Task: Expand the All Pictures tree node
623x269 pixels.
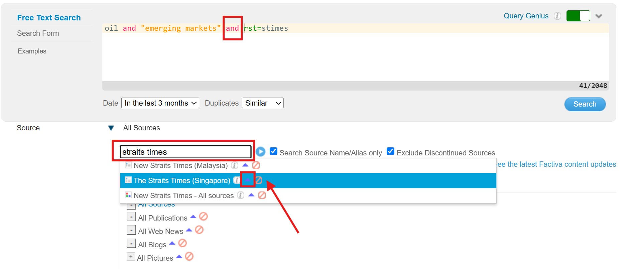Action: 131,257
